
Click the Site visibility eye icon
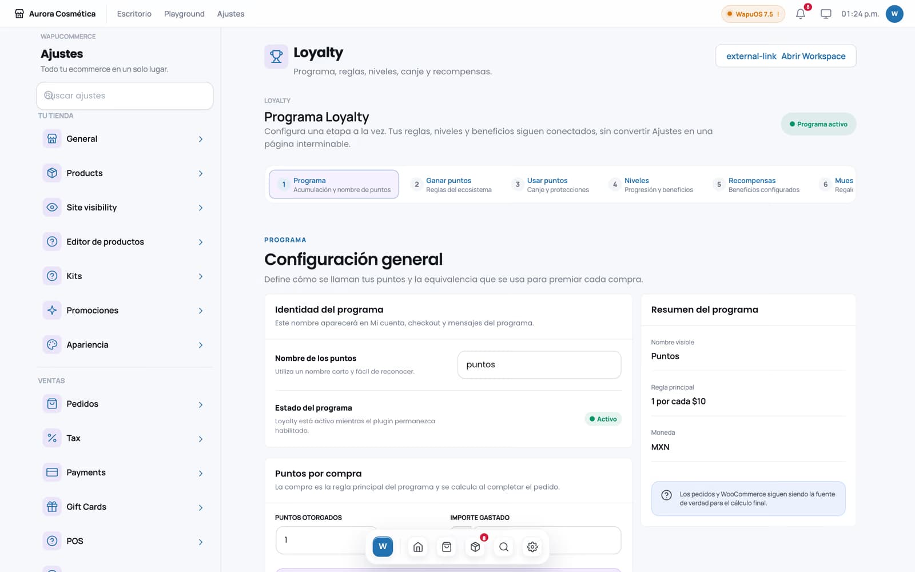(52, 208)
